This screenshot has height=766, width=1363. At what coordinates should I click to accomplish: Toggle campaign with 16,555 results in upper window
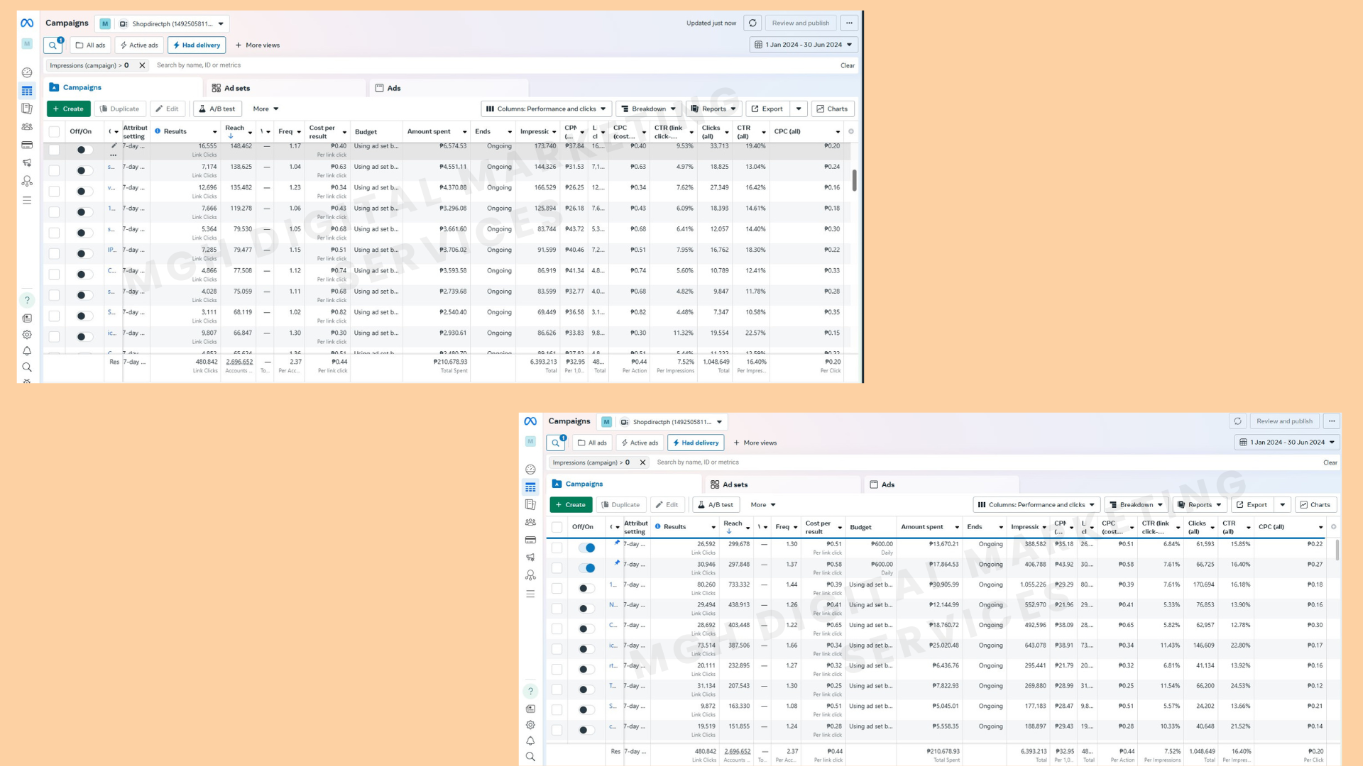click(x=84, y=150)
